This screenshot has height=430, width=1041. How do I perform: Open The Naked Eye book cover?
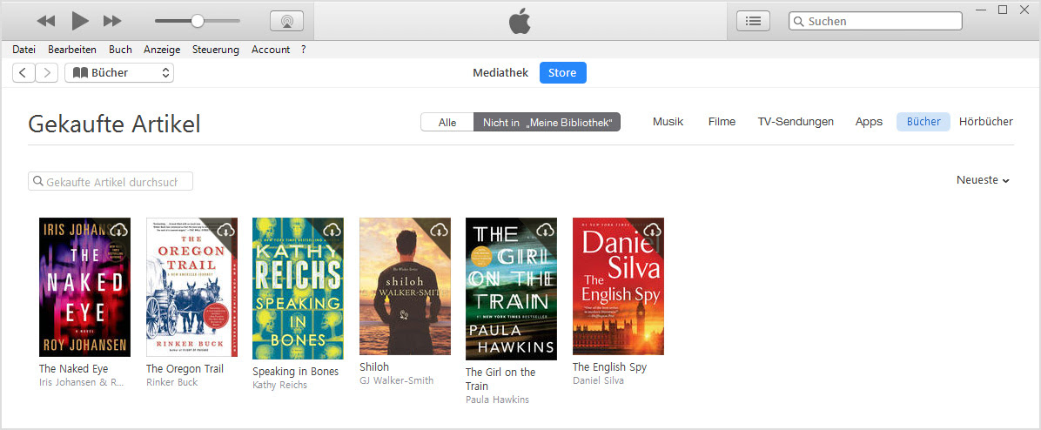[85, 287]
